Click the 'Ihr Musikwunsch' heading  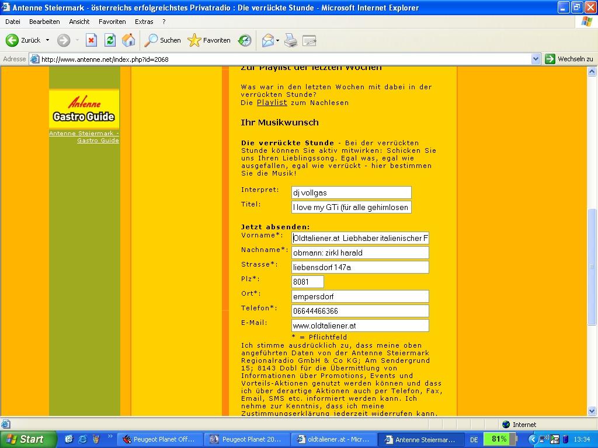(x=280, y=123)
